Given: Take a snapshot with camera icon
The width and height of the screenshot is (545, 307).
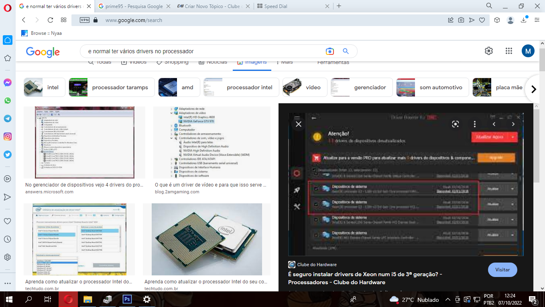Looking at the screenshot, I should (x=461, y=20).
